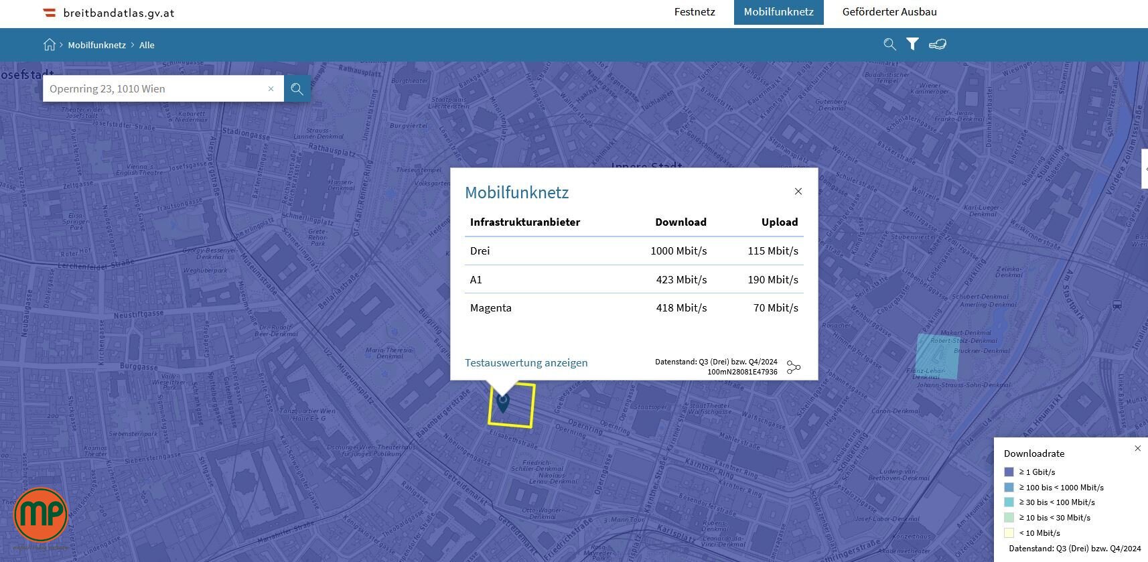Close the Mobilfunknetz popup

pos(798,192)
